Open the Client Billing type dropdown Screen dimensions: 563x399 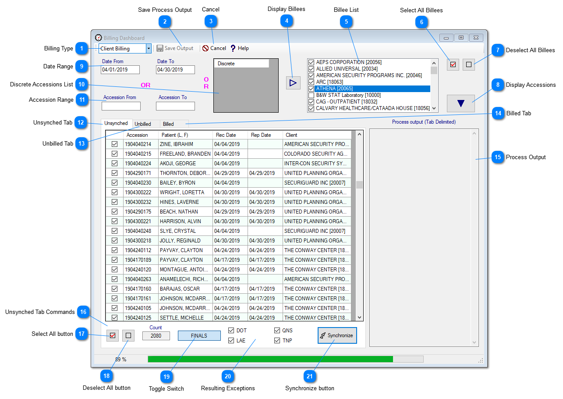pyautogui.click(x=148, y=48)
